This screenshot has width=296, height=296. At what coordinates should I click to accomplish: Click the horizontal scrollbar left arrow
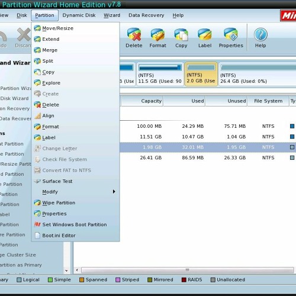point(77,270)
